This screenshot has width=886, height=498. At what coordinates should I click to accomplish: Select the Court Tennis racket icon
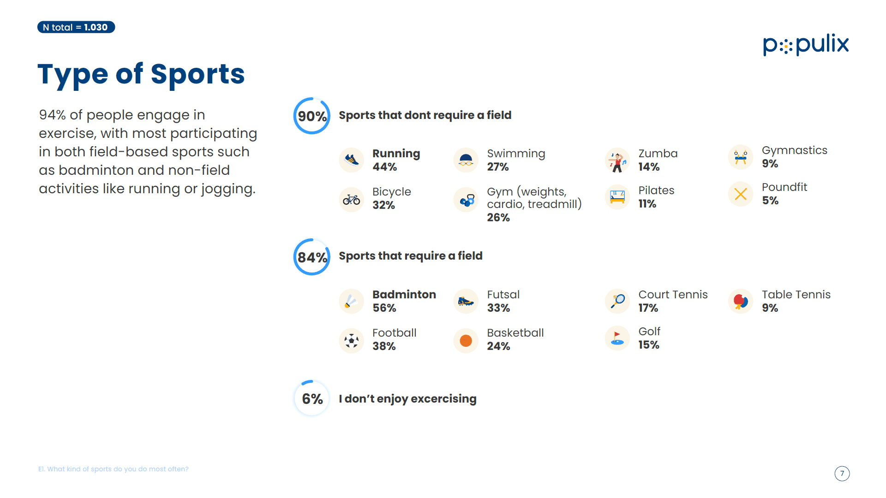pos(617,301)
